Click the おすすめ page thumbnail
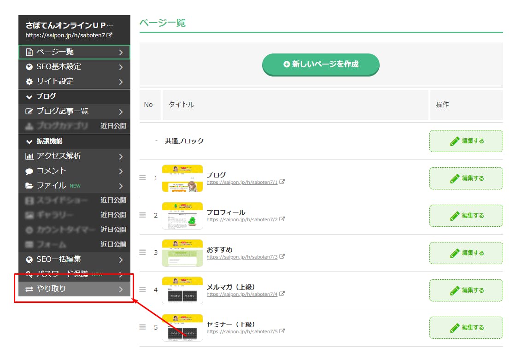The height and width of the screenshot is (348, 516). coord(182,253)
